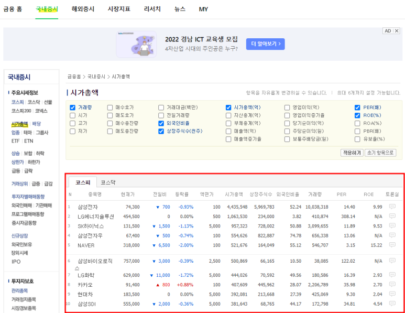Select 국내증시 in top navigation

click(47, 9)
